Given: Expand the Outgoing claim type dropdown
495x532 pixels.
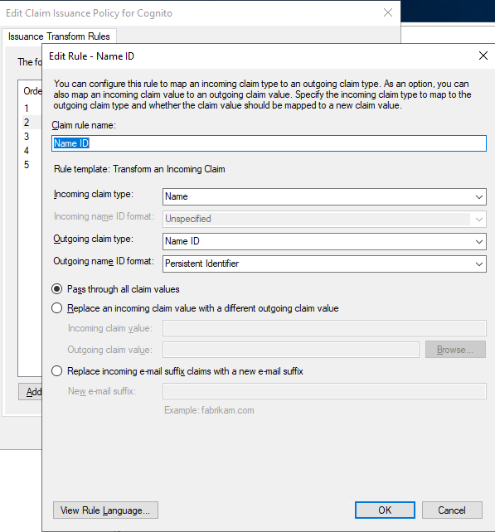Looking at the screenshot, I should (324, 241).
